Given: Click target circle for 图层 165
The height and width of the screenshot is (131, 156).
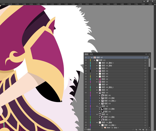Looking at the screenshot, I should (145, 76).
